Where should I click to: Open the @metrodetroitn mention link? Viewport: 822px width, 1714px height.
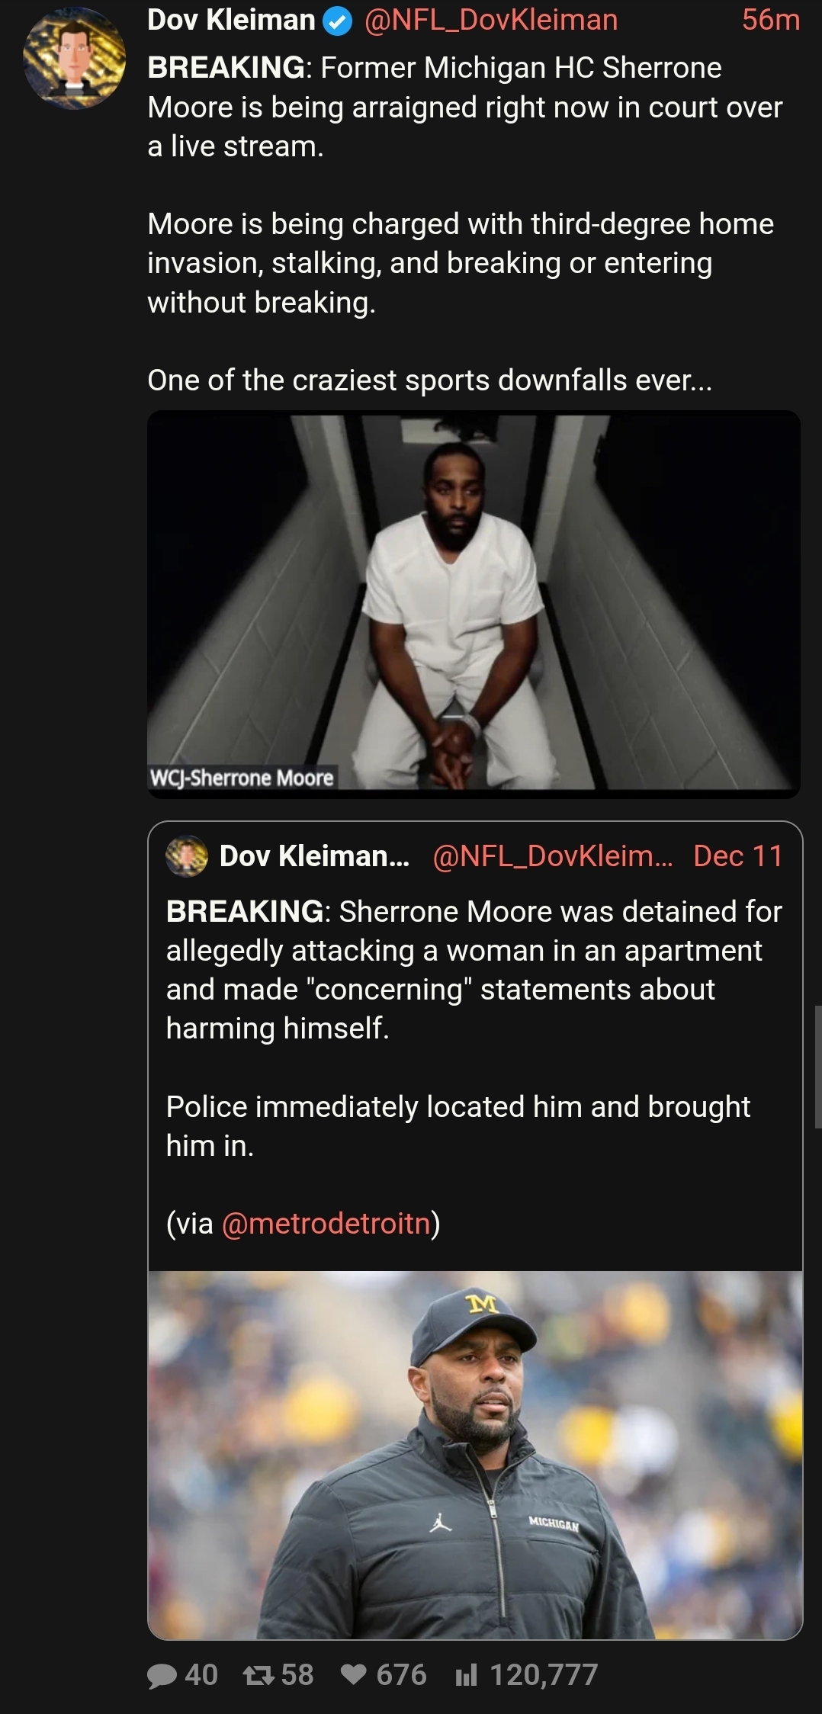click(x=326, y=1224)
